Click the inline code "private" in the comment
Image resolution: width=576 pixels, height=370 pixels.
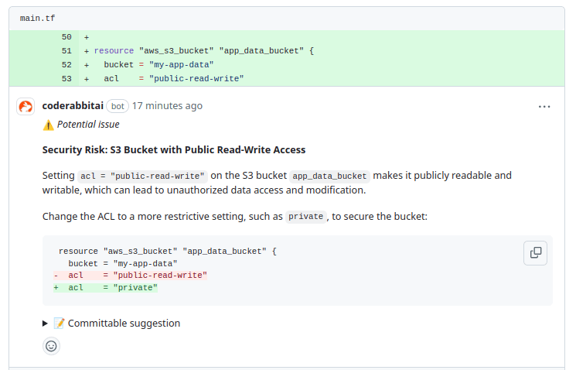pyautogui.click(x=305, y=217)
